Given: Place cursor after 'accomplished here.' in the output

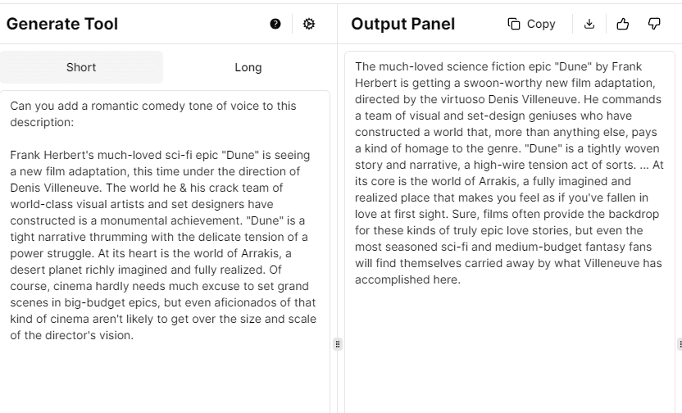Looking at the screenshot, I should 461,280.
